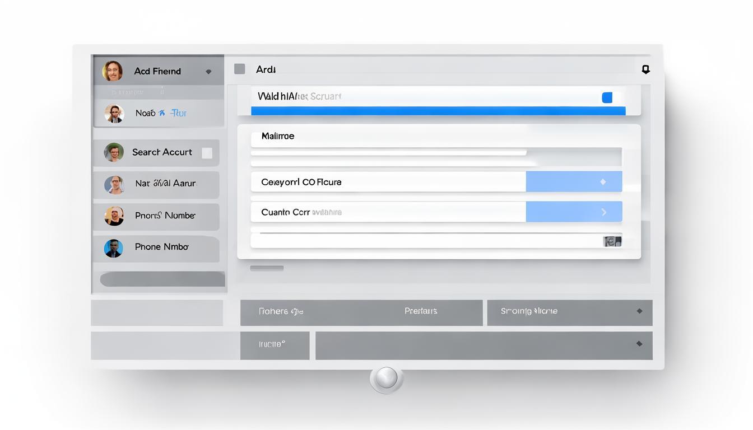Click the Pronrs Numbe contact avatar

(114, 216)
